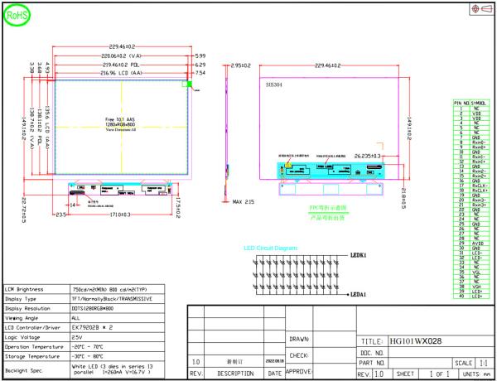Click the 'Storage Temperature' row label

(x=32, y=357)
